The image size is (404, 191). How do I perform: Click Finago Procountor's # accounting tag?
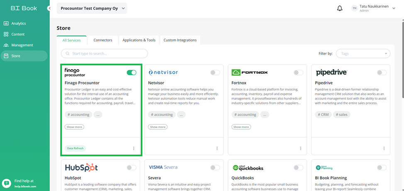pyautogui.click(x=78, y=114)
